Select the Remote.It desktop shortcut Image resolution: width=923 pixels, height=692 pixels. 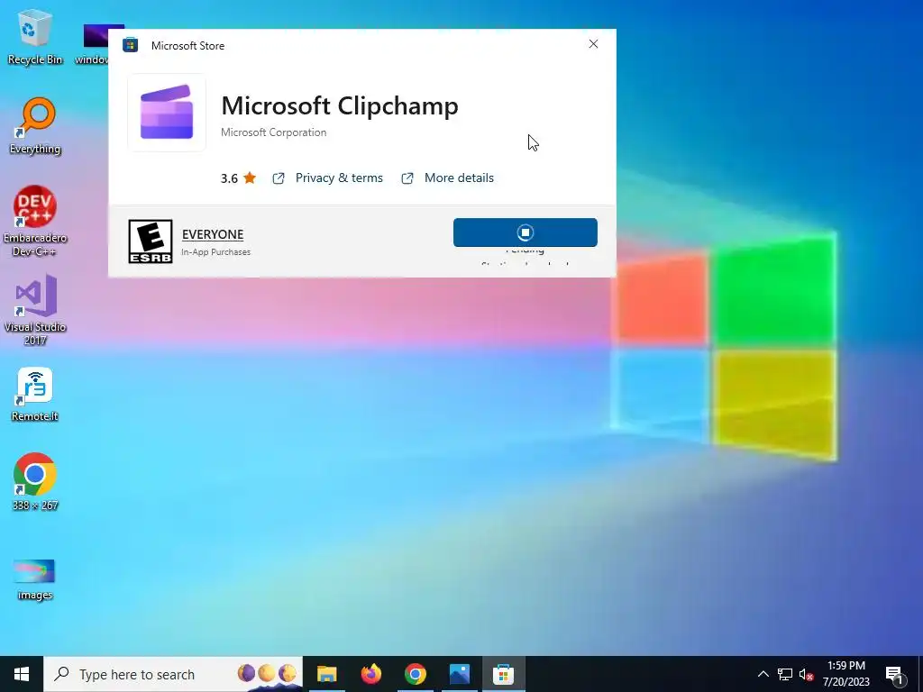tap(35, 395)
